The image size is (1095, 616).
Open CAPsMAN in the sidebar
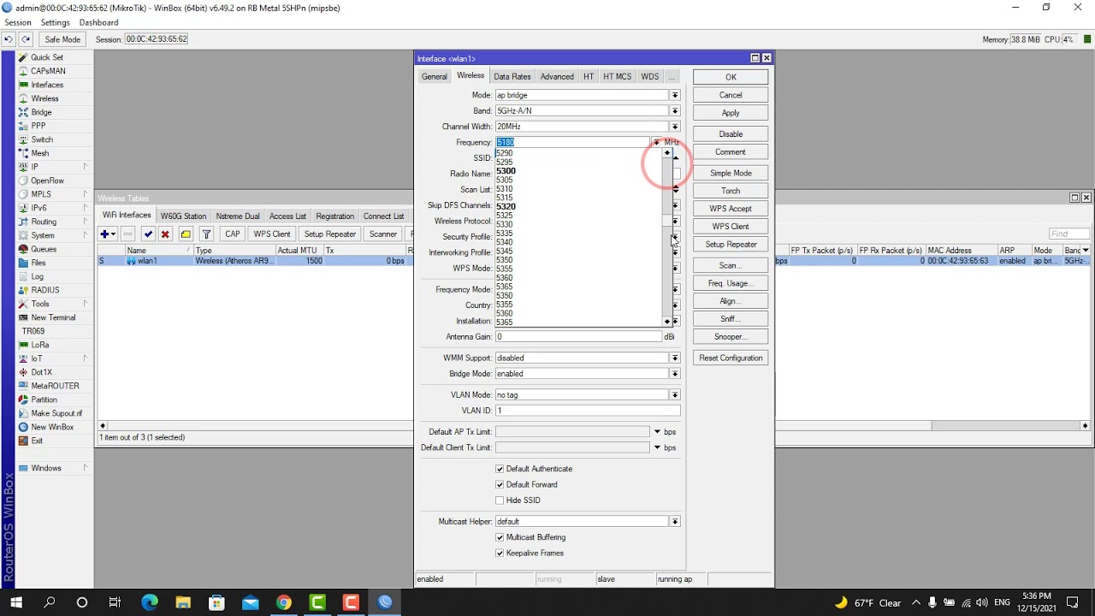pos(48,71)
